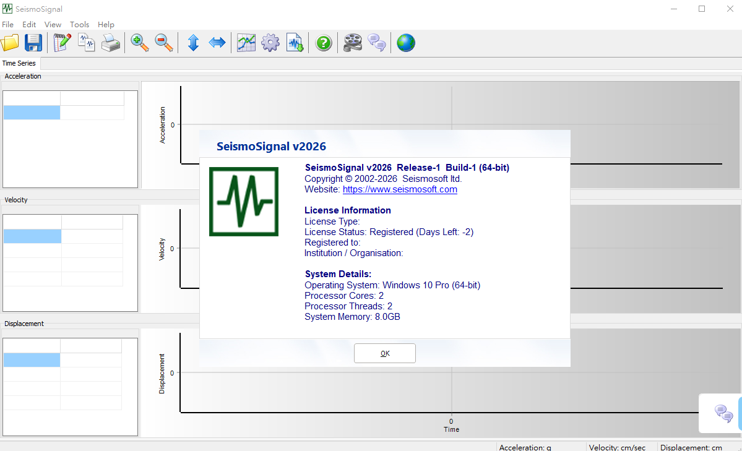Viewport: 742px width, 451px height.
Task: Click the License Status text line
Action: [x=389, y=232]
